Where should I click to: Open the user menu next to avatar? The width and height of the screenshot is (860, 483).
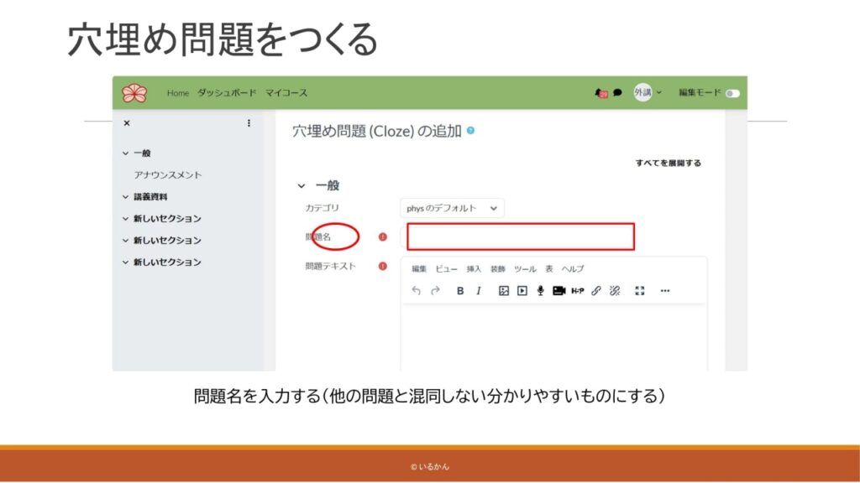[658, 92]
